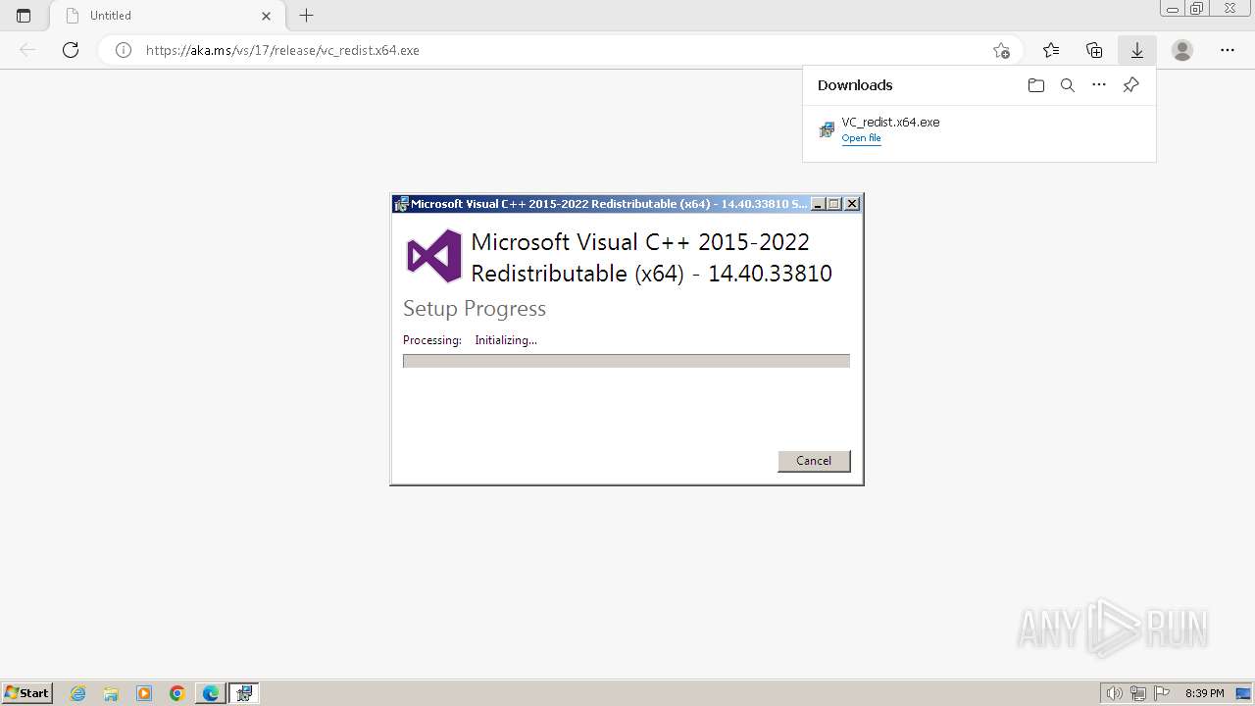Viewport: 1255px width, 706px height.
Task: Open the Action Center flag icon
Action: click(x=1162, y=693)
